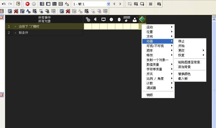This screenshot has height=128, width=216.
Task: Toggle film-strip objects filter in left group
Action: pos(22,11)
